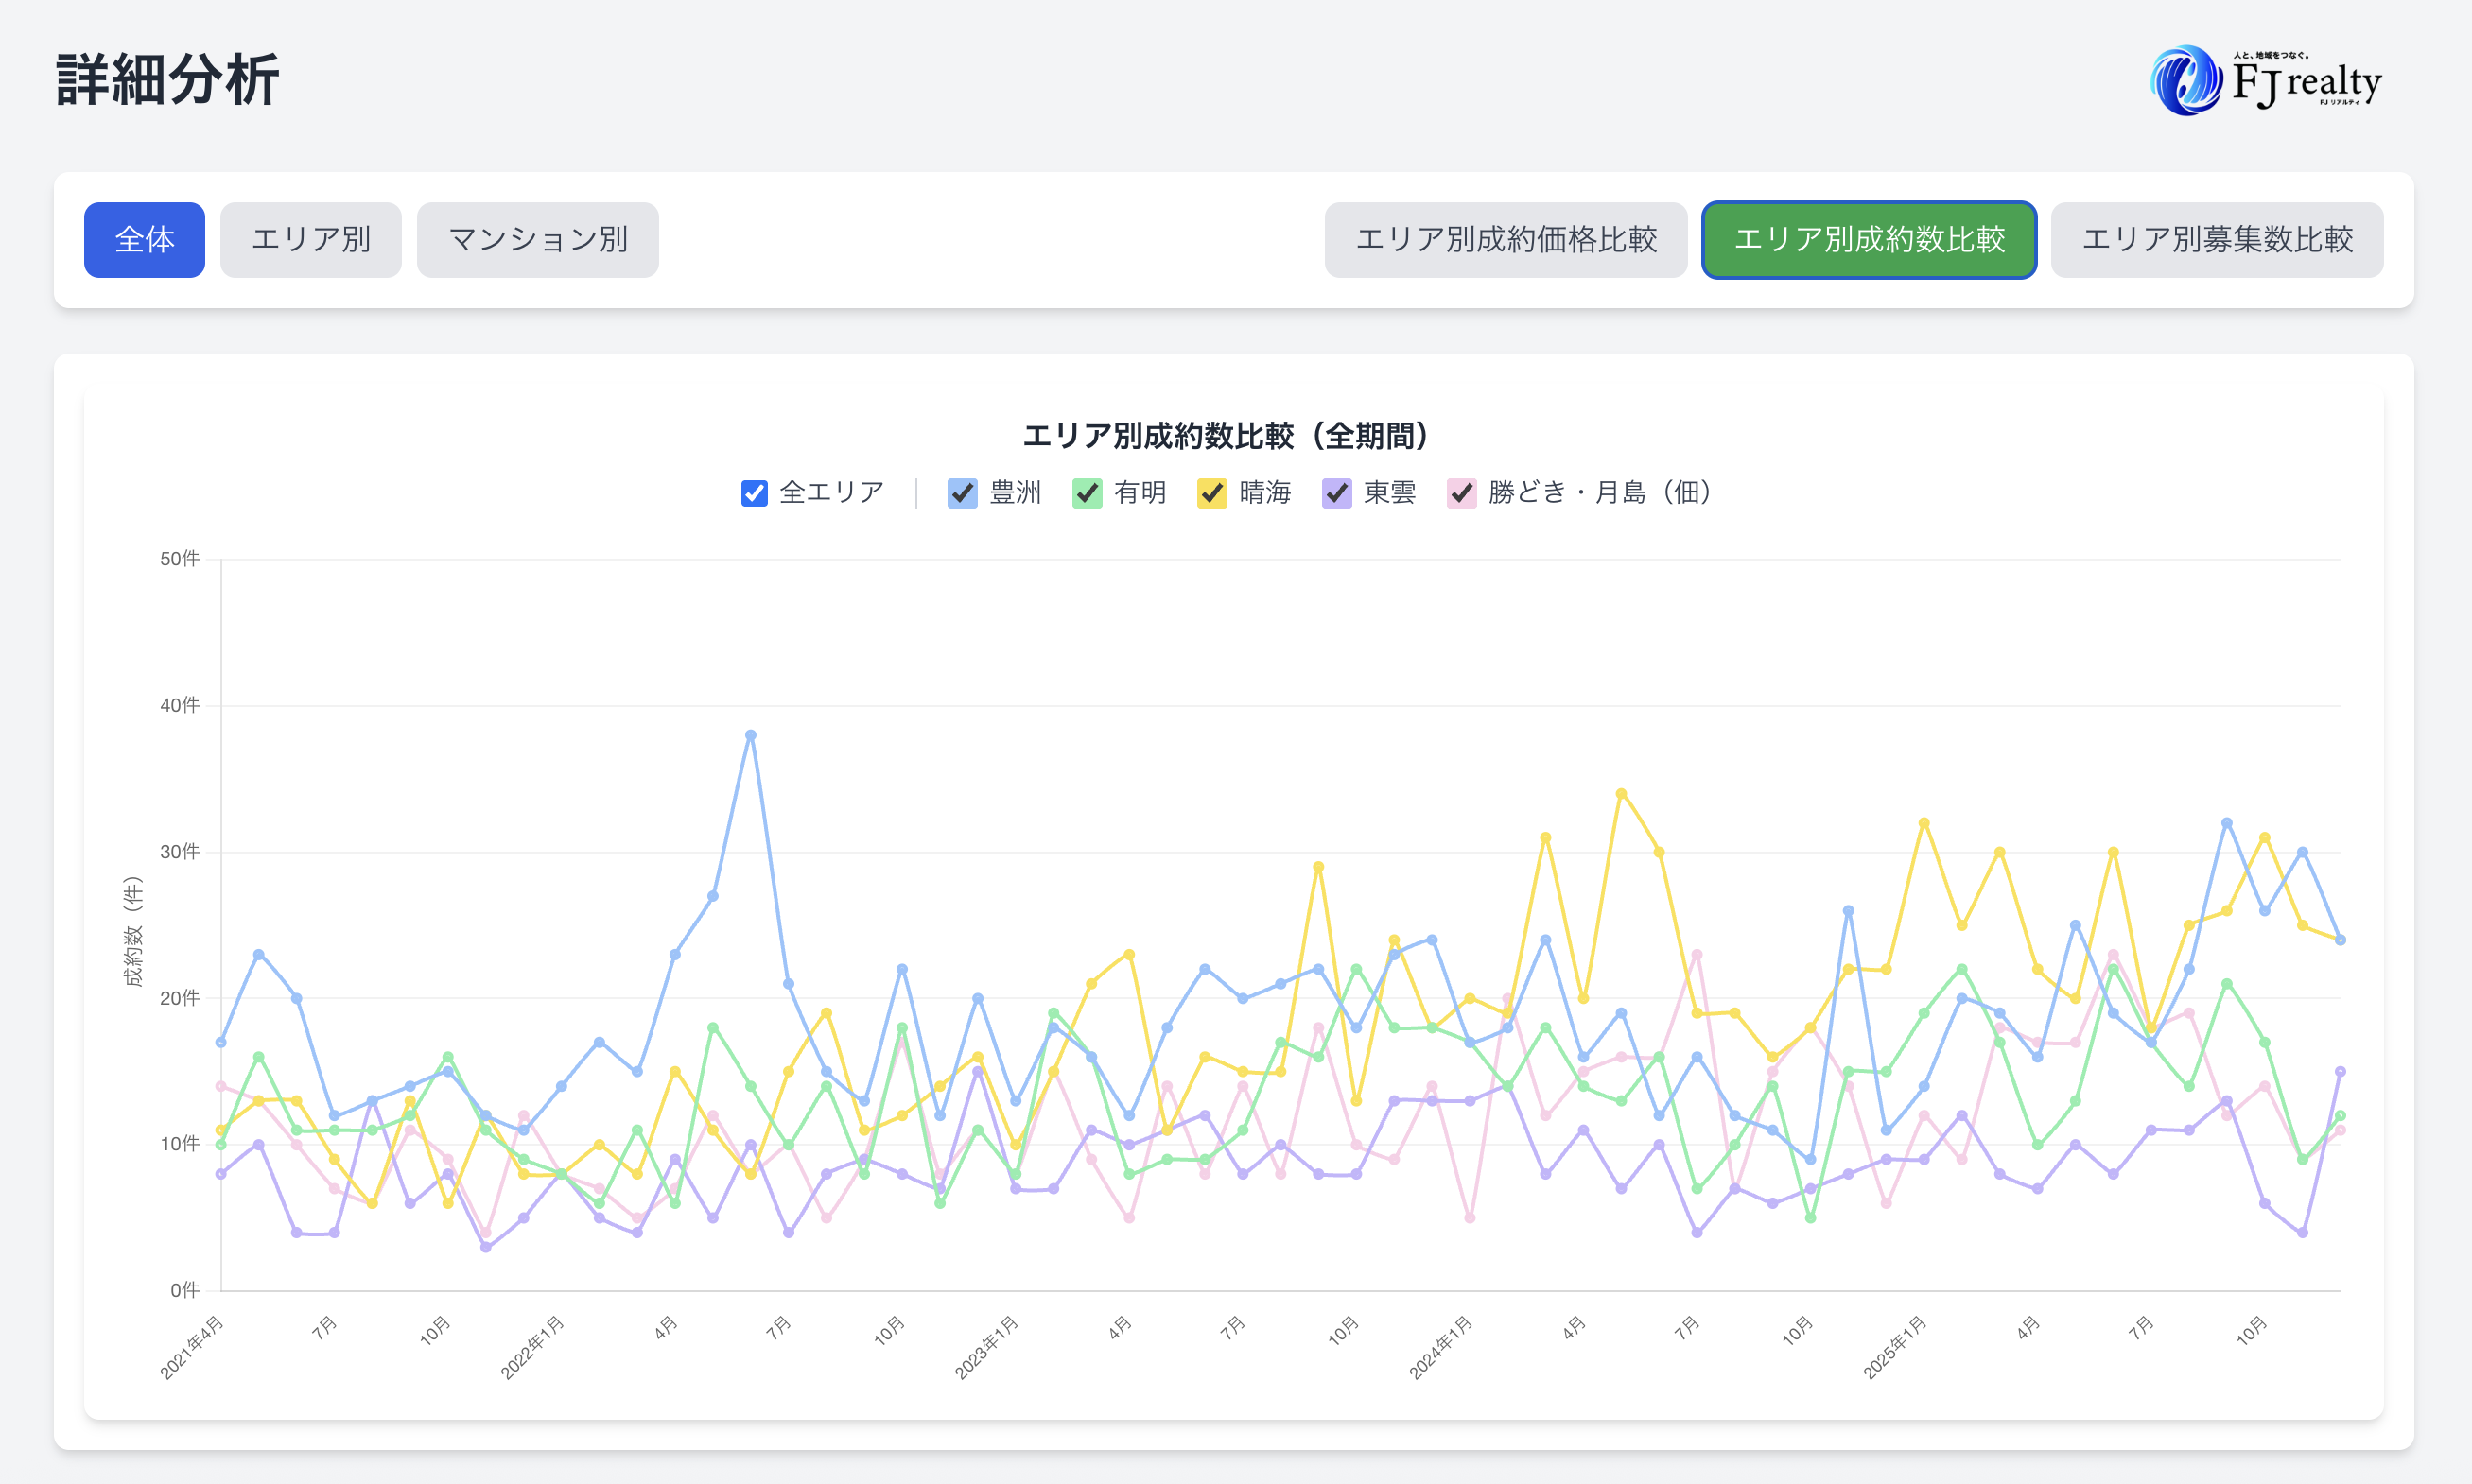Toggle the 豊洲 series checkbox
Image resolution: width=2472 pixels, height=1484 pixels.
tap(963, 493)
